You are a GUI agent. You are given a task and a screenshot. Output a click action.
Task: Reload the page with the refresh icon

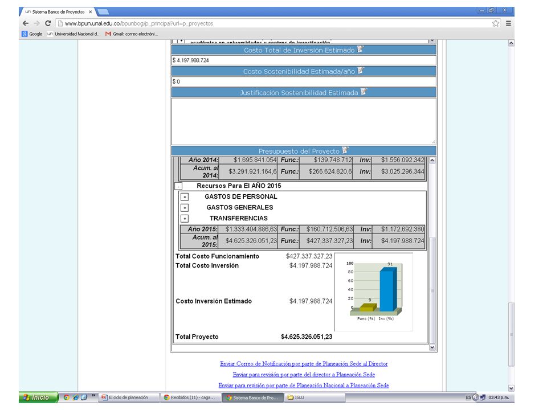click(48, 23)
